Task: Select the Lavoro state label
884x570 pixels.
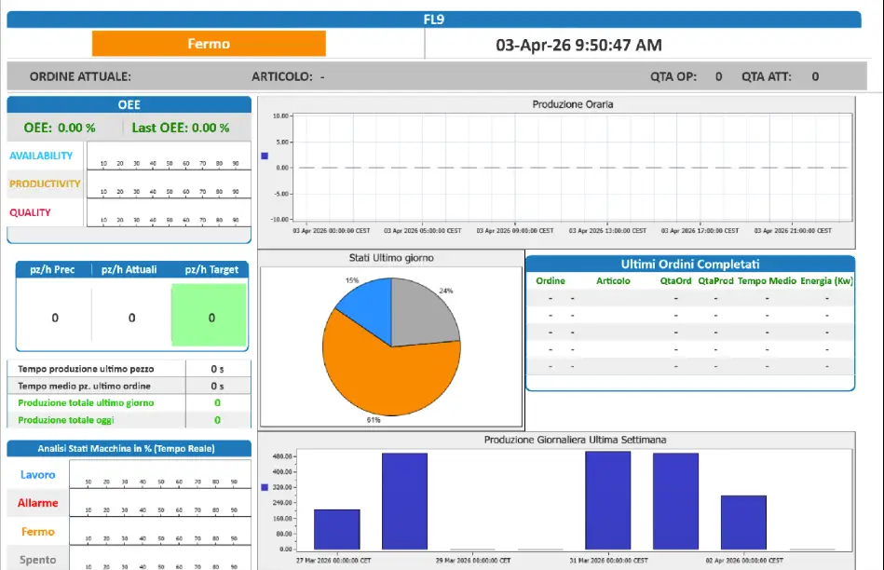Action: [x=38, y=475]
